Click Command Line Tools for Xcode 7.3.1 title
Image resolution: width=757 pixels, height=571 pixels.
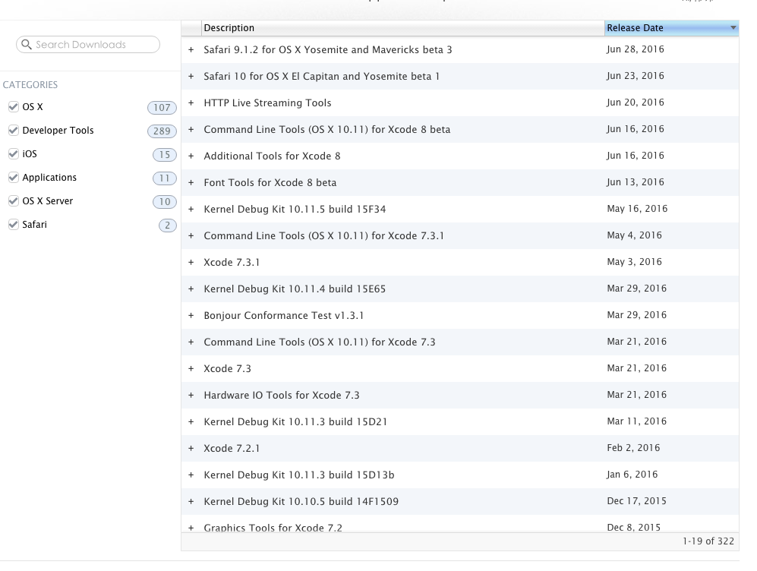(x=324, y=235)
